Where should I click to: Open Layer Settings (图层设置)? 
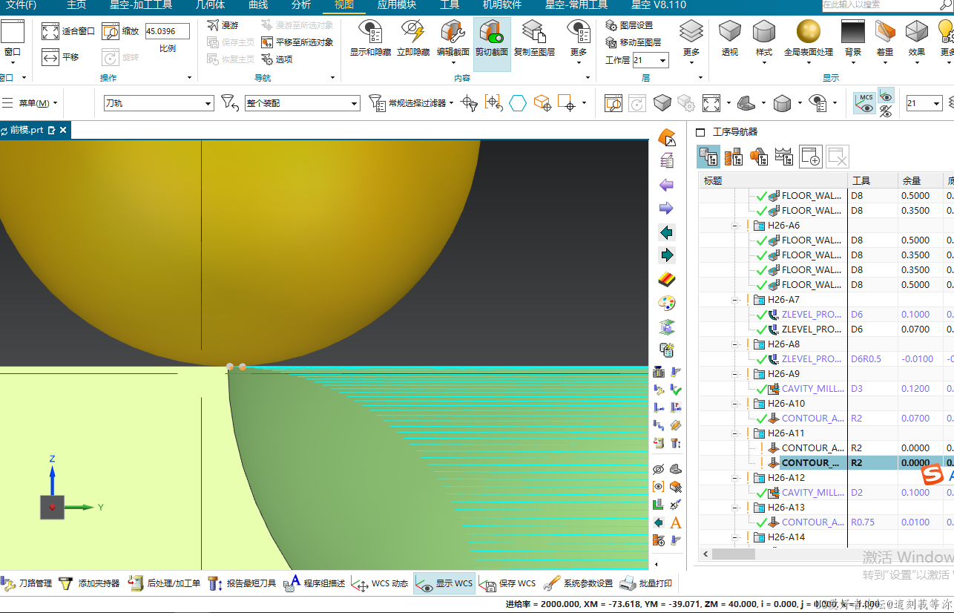[629, 25]
